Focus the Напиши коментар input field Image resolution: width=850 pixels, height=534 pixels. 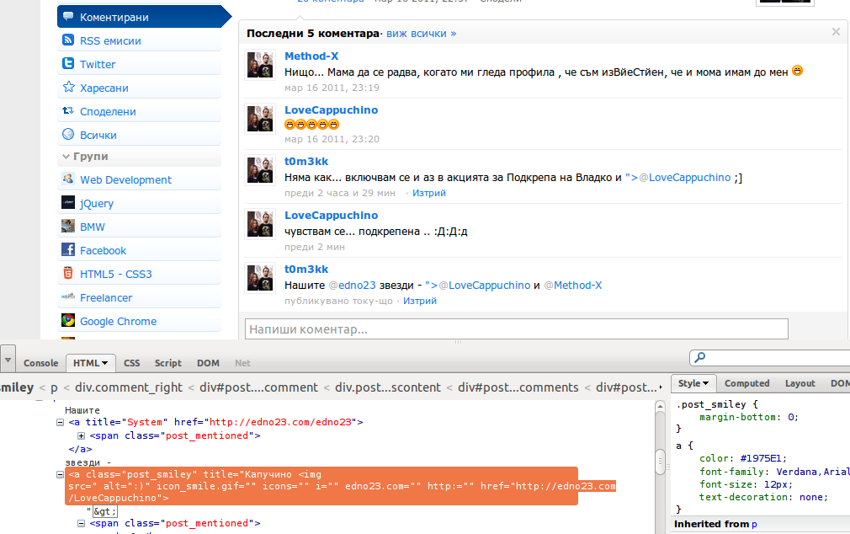(x=517, y=329)
